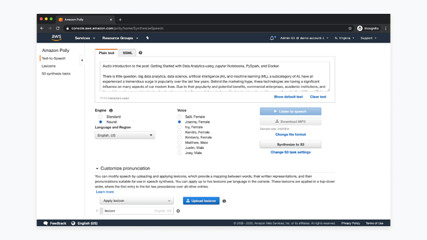Choose the Joey, Male voice
The height and width of the screenshot is (240, 427).
pos(179,153)
